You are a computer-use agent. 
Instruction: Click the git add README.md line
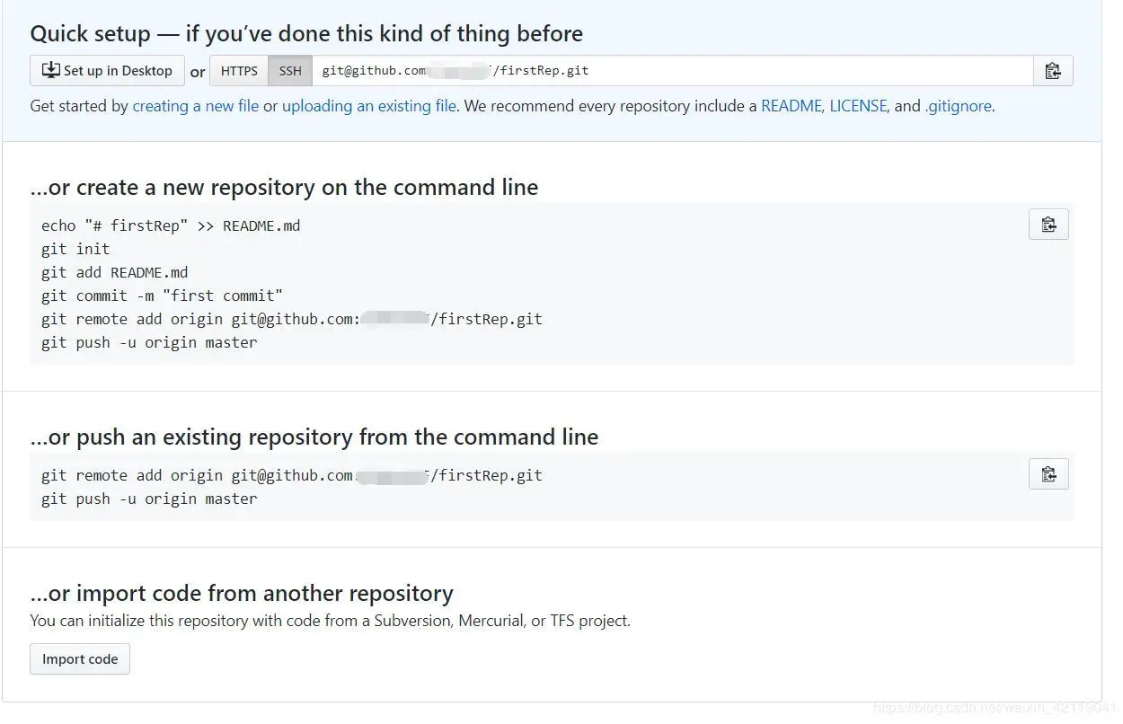pos(115,272)
